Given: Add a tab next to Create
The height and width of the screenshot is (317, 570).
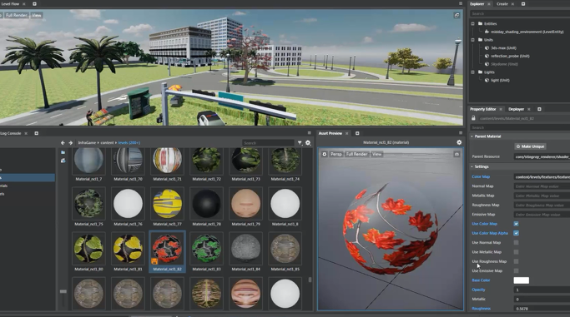Looking at the screenshot, I should tap(523, 4).
